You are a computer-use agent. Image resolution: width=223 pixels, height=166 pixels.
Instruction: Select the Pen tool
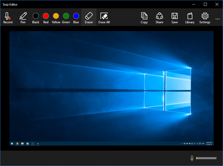pos(23,18)
